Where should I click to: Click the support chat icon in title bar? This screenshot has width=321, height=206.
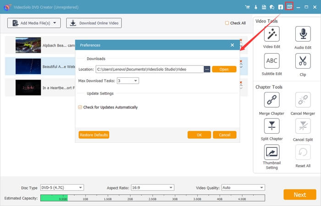272,7
